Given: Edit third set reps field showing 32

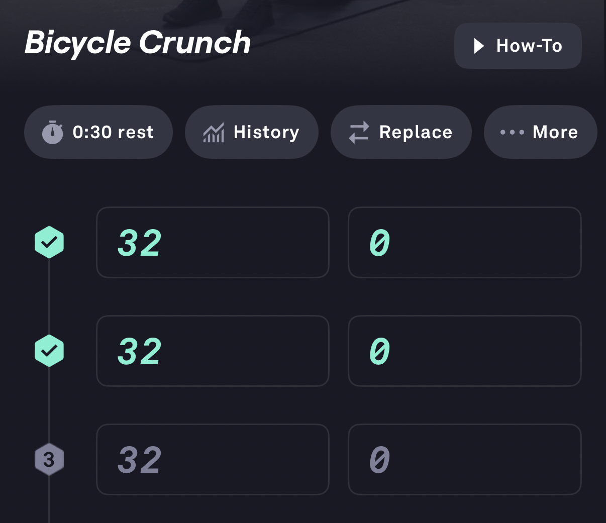Looking at the screenshot, I should click(x=213, y=459).
